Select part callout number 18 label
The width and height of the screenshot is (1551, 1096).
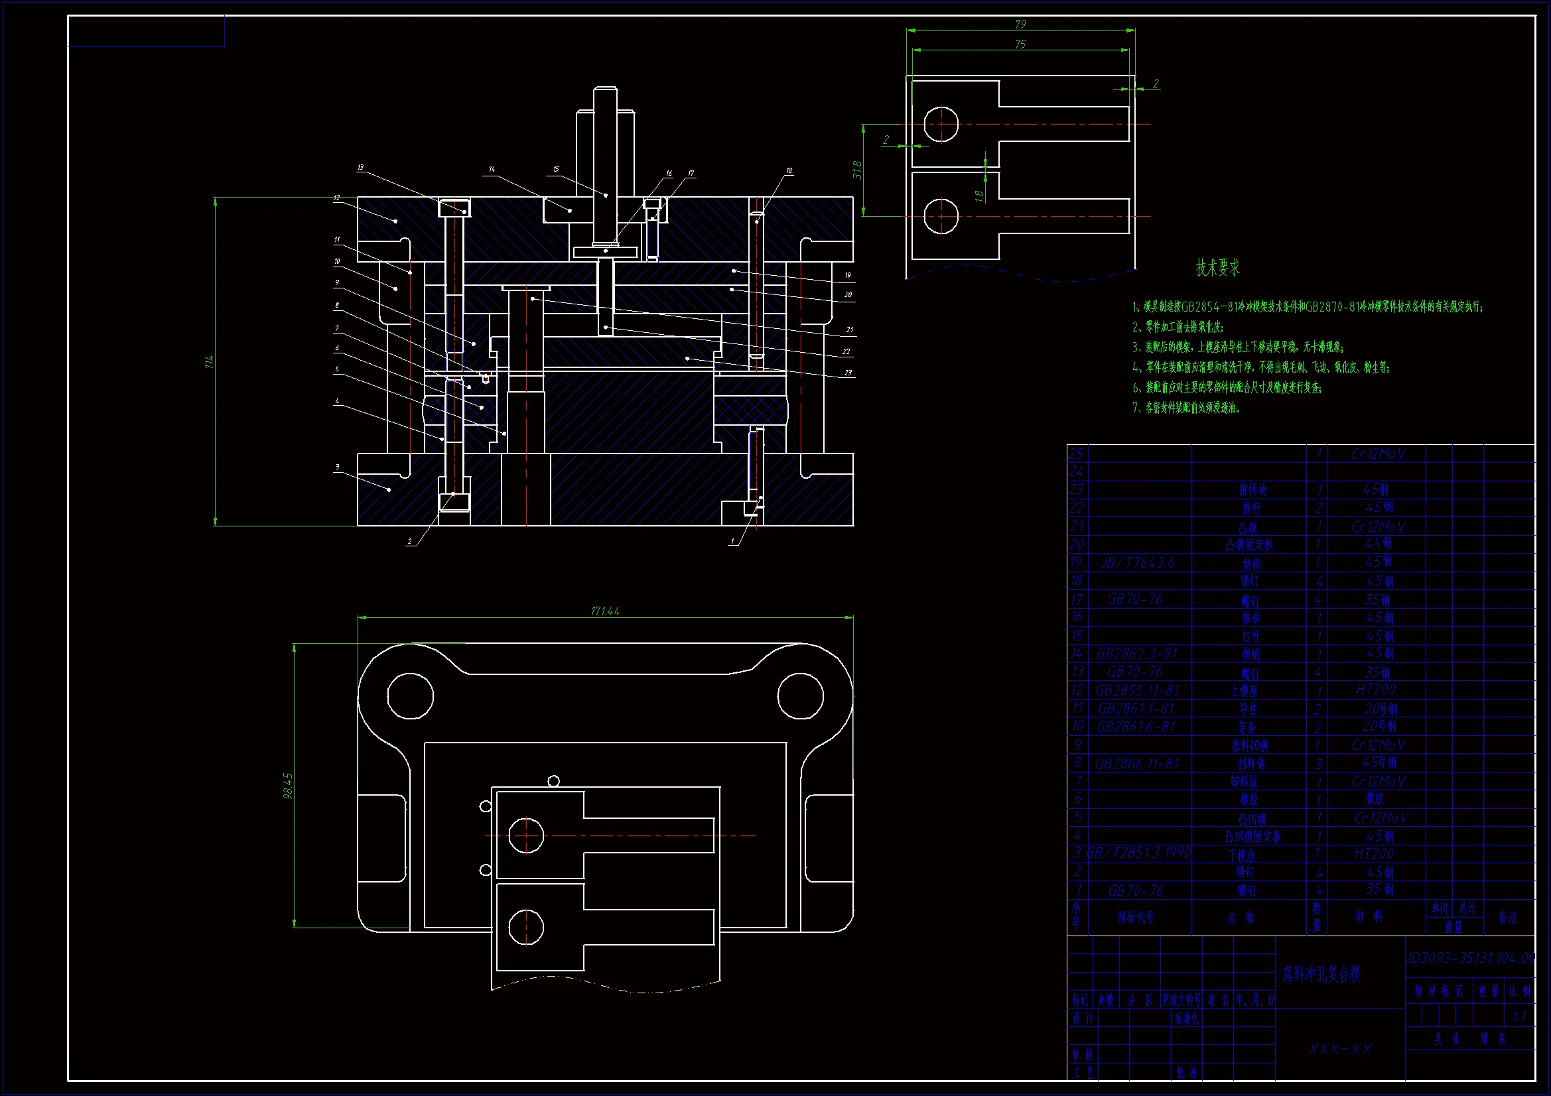788,171
